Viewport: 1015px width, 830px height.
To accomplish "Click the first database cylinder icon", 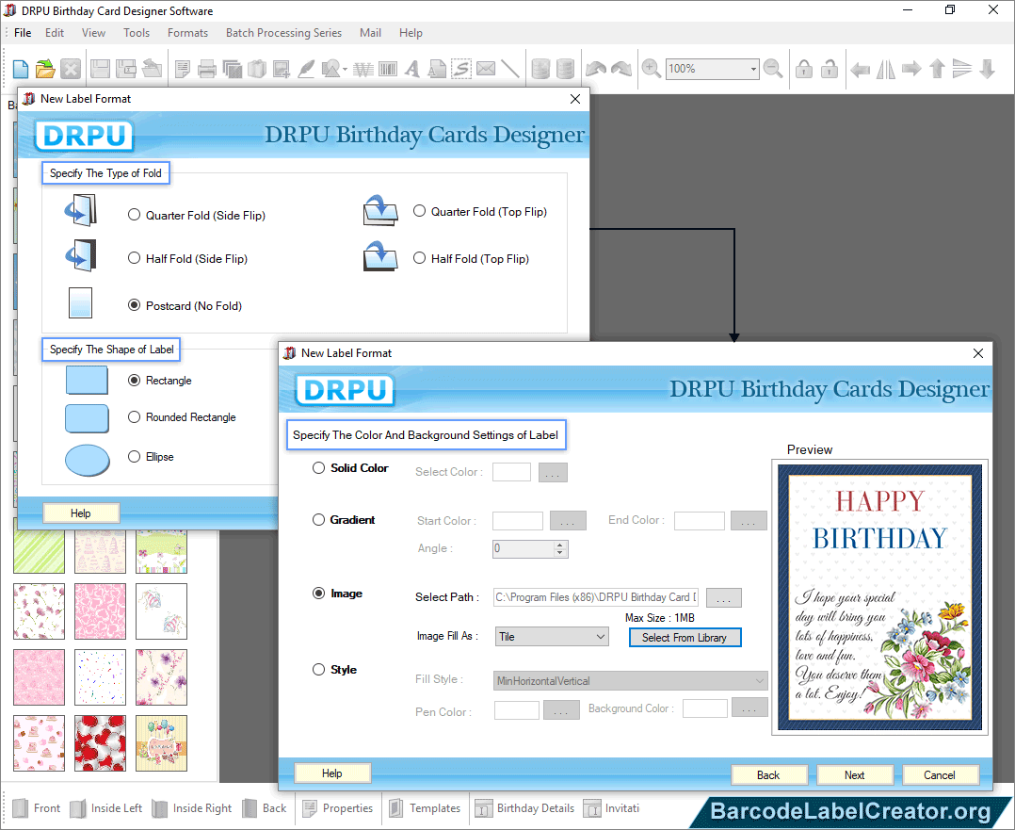I will 540,69.
